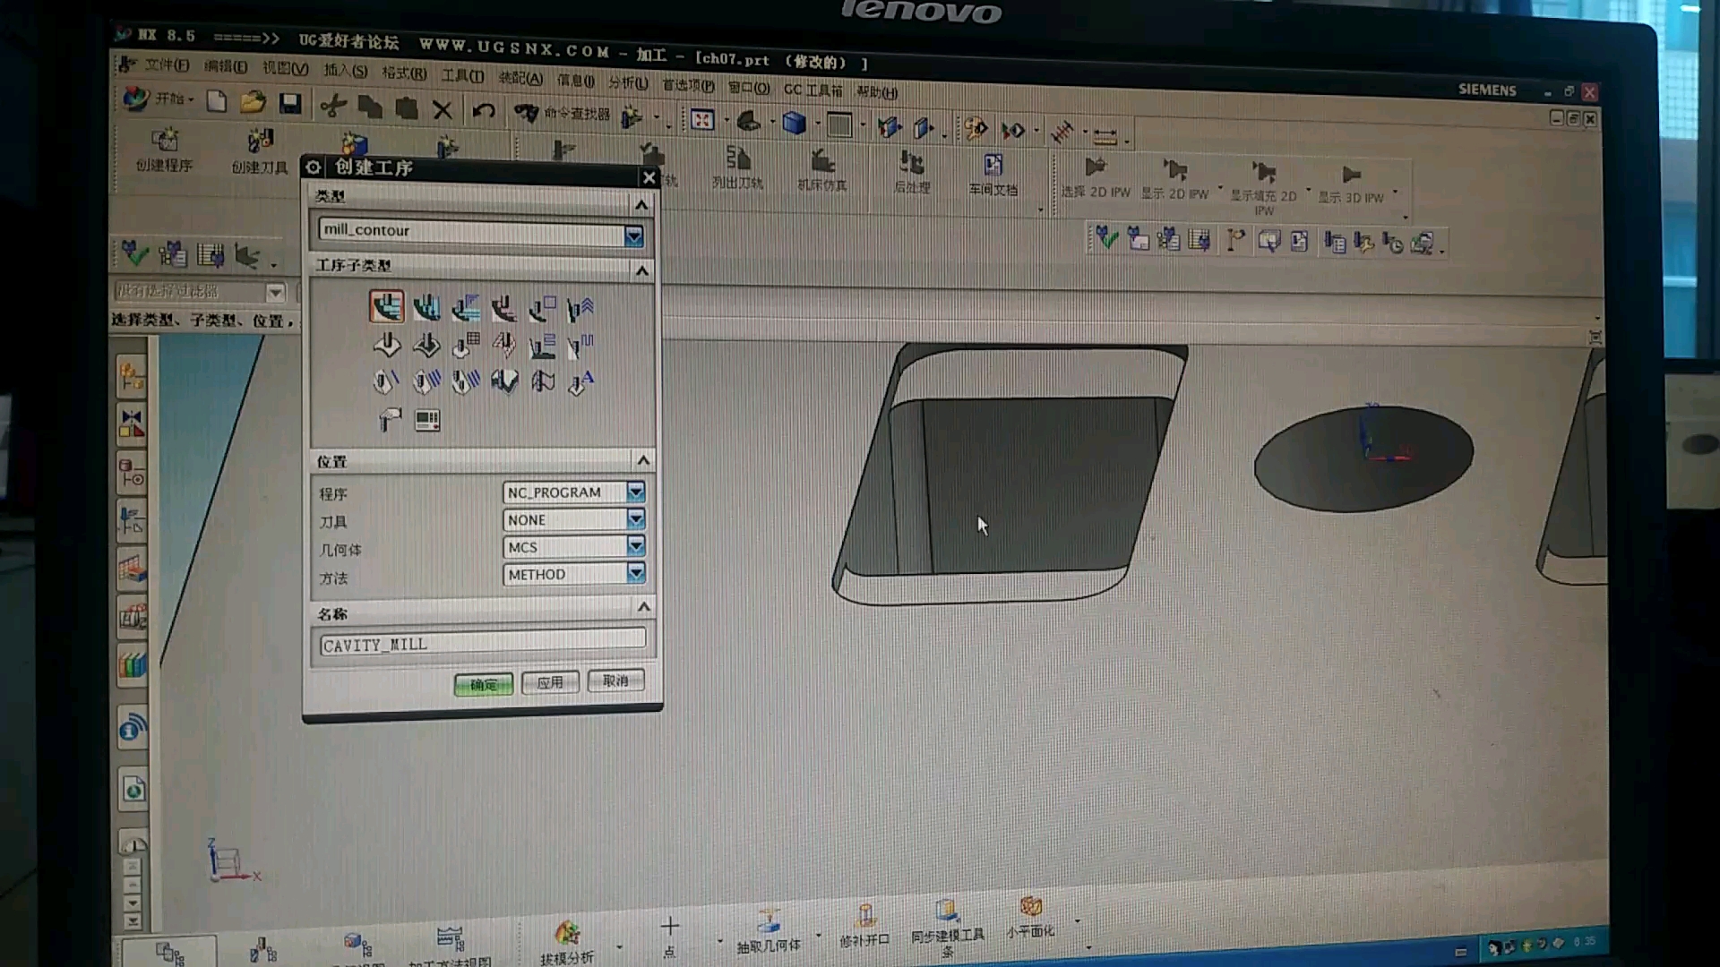Select the STREAMLINE subtype icon
This screenshot has height=967, width=1720.
coord(504,346)
